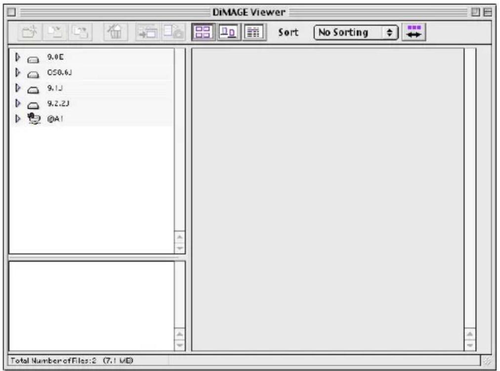Viewport: 500px width, 371px height.
Task: Click the OS8.6J label
Action: pyautogui.click(x=60, y=72)
